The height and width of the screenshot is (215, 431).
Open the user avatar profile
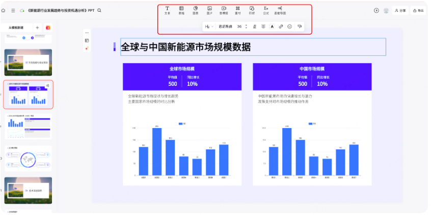(x=386, y=11)
